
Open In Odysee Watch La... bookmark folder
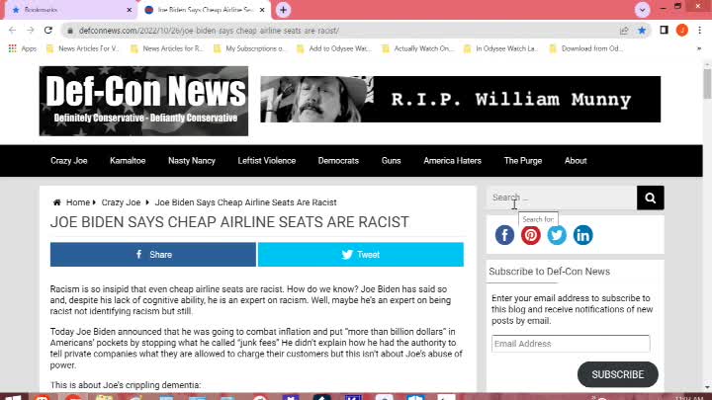click(x=500, y=48)
